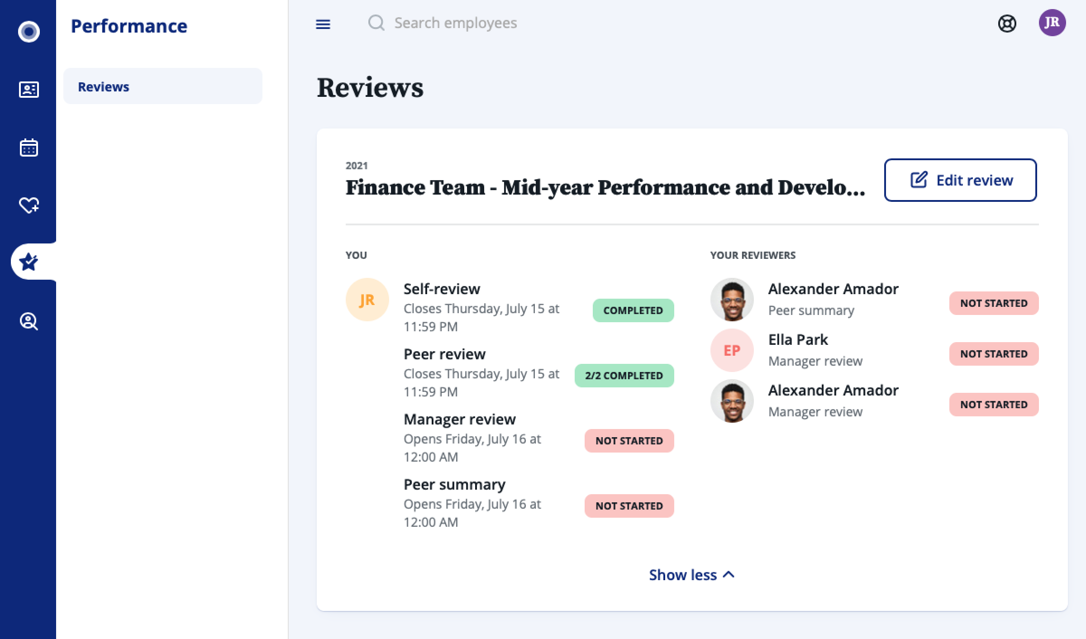Open the help lifebuoy icon
Image resolution: width=1086 pixels, height=639 pixels.
(x=1007, y=24)
